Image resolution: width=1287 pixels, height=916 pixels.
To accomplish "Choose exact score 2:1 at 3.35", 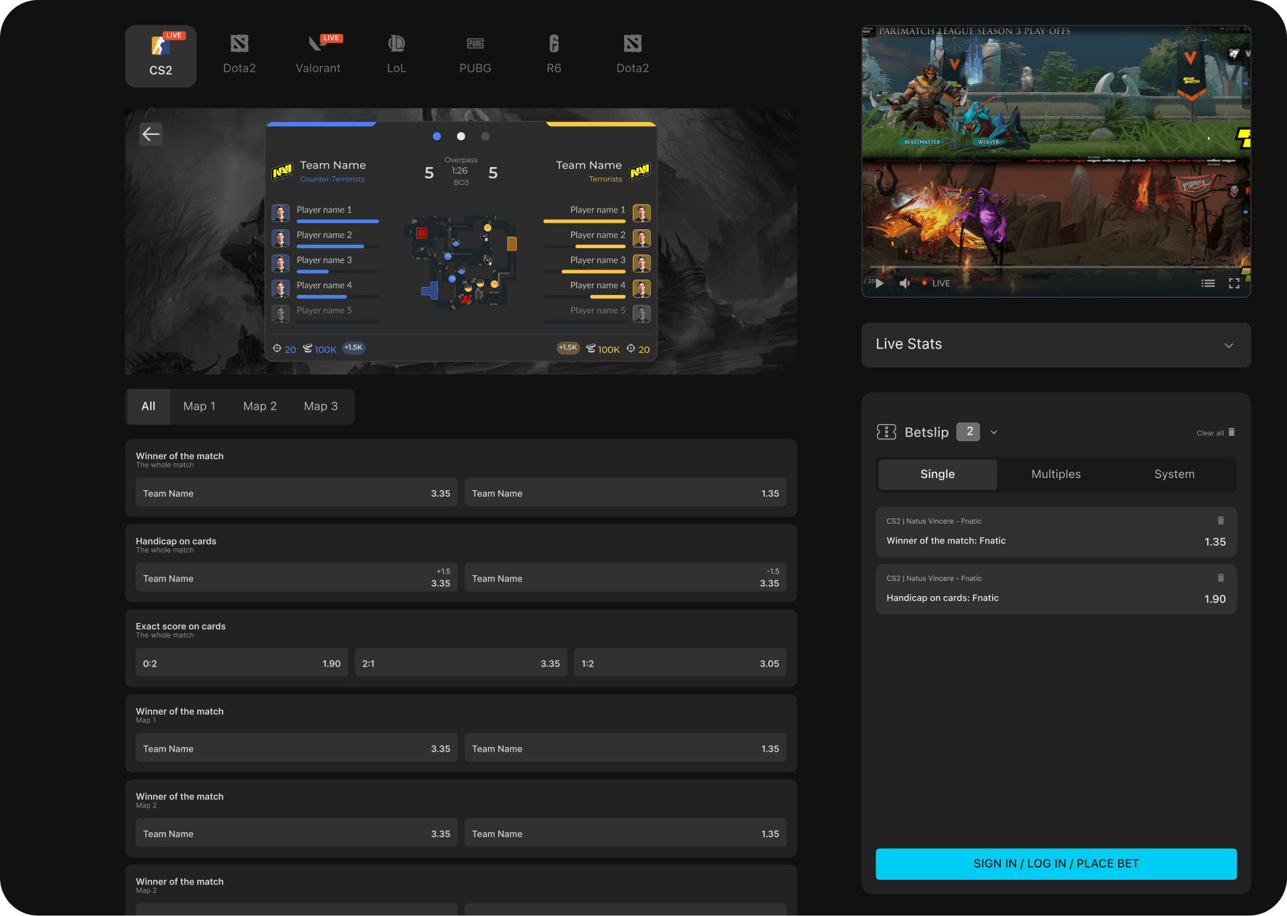I will 461,663.
